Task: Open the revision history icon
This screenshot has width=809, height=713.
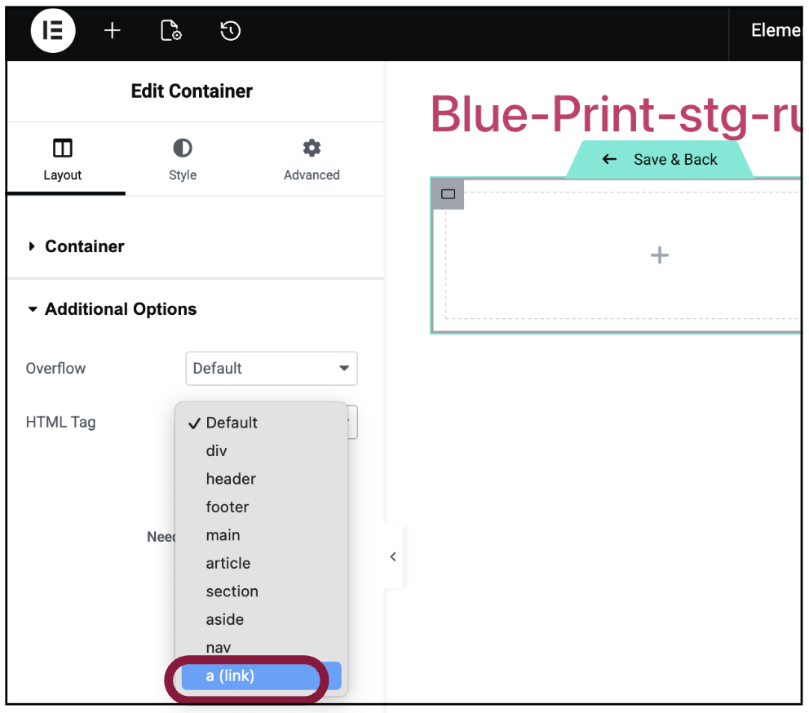Action: (x=230, y=31)
